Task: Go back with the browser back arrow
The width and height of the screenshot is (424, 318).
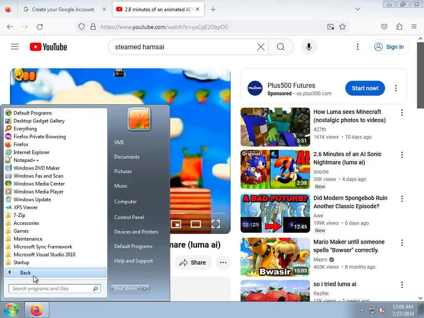Action: [10, 27]
